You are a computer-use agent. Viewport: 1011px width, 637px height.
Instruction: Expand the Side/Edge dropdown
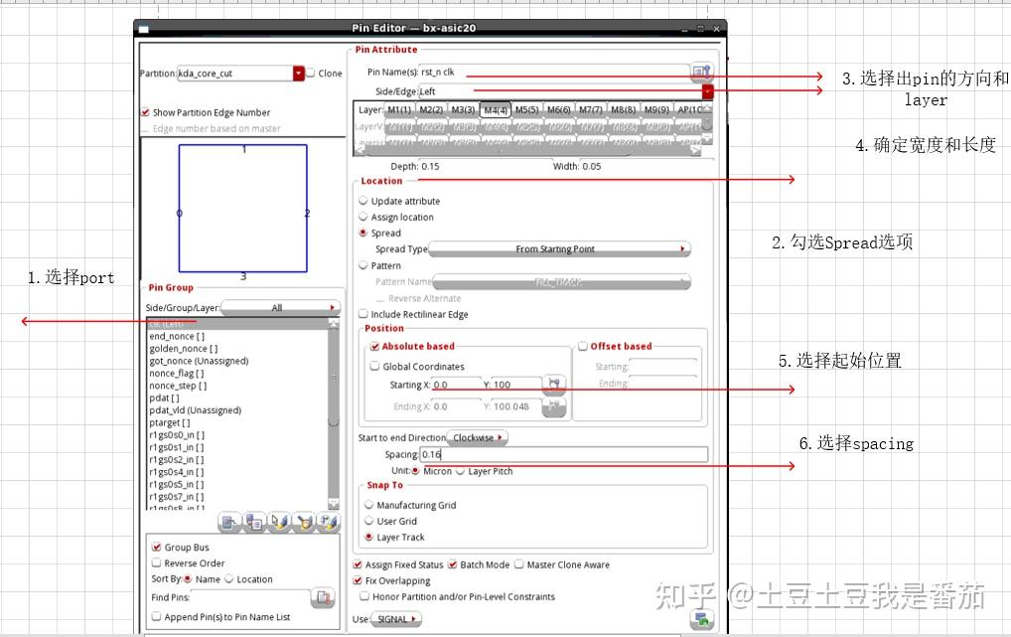coord(707,91)
